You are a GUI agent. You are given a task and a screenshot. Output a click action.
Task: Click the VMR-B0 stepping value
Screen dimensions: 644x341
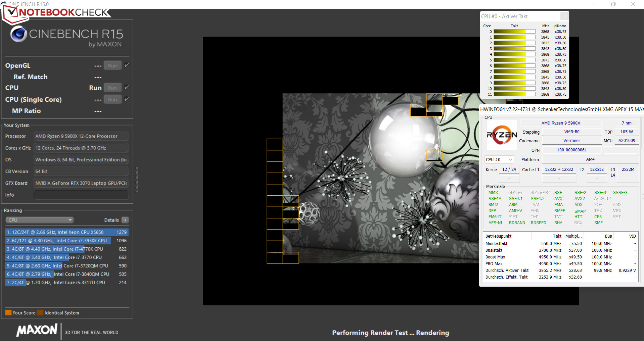[572, 132]
